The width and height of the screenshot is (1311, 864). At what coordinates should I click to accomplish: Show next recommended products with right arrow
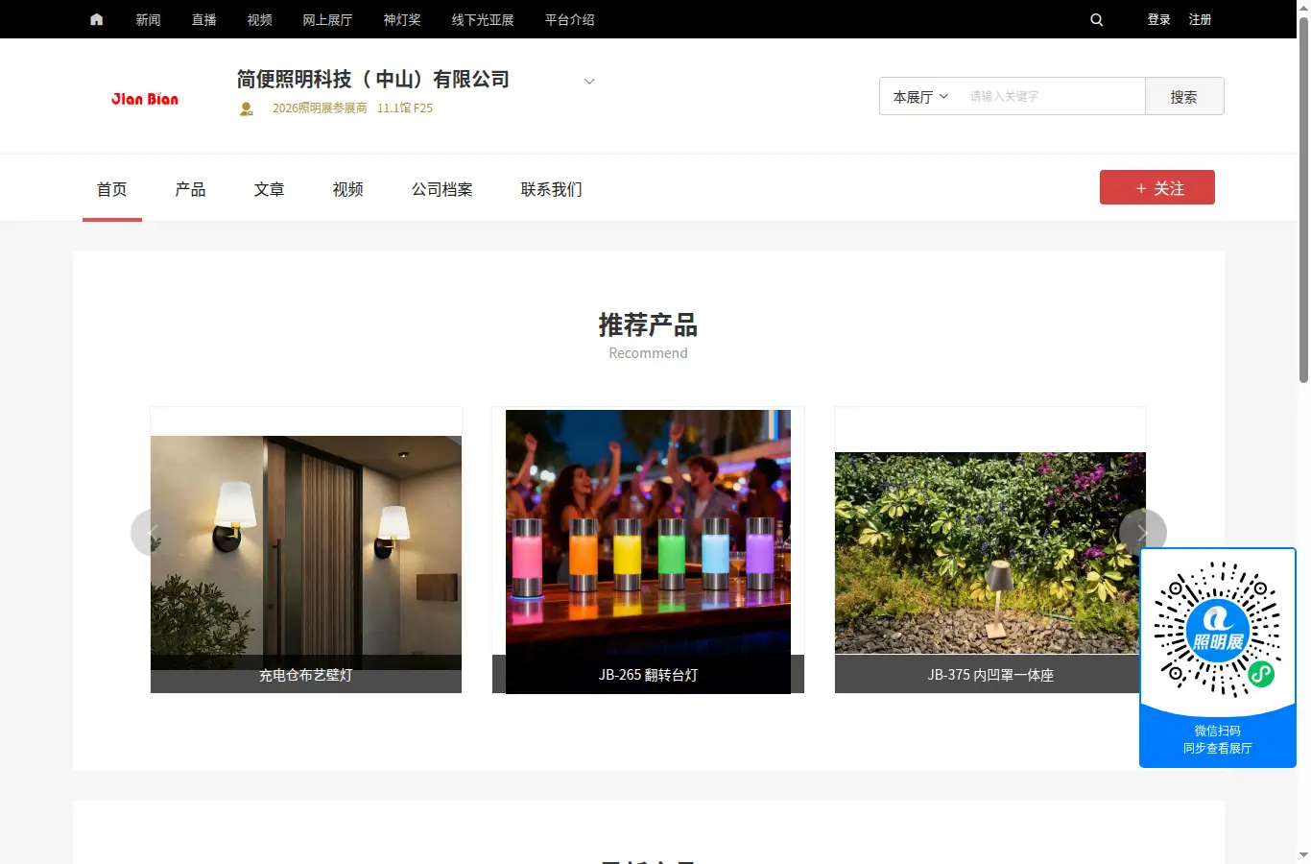point(1142,532)
